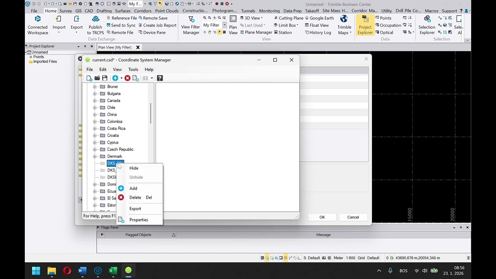
Task: Open the Add button dropdown arrow
Action: tap(121, 78)
